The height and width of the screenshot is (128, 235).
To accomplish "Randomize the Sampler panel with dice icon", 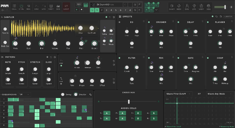I will 114,17.
